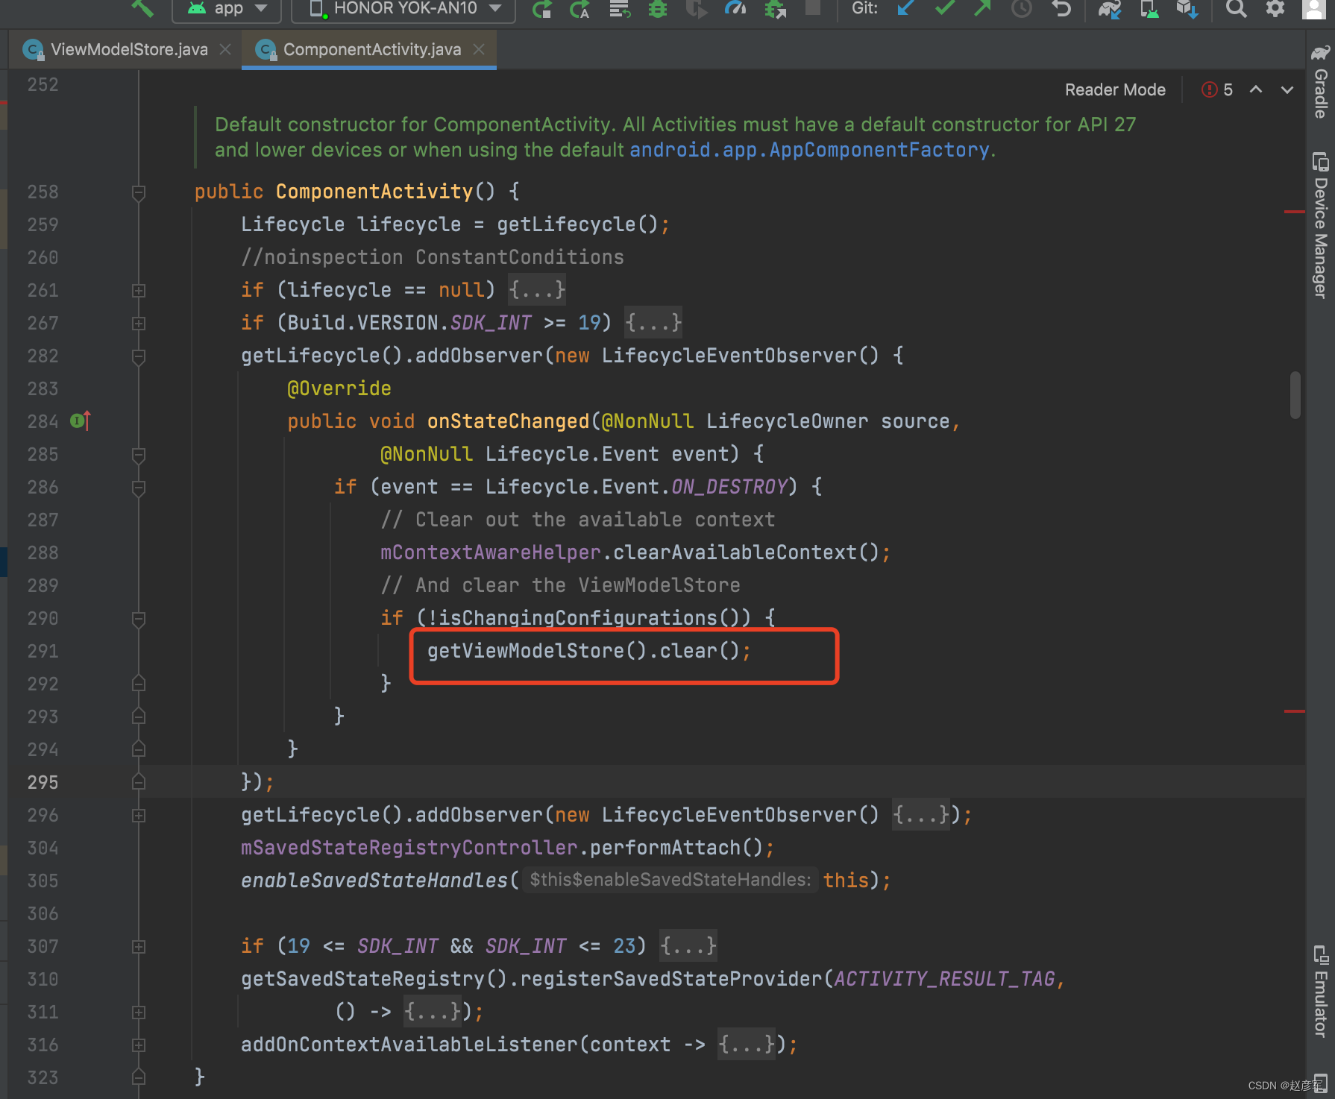Click Apply Changes and Restart Activity icon
This screenshot has width=1335, height=1099.
pos(579,9)
